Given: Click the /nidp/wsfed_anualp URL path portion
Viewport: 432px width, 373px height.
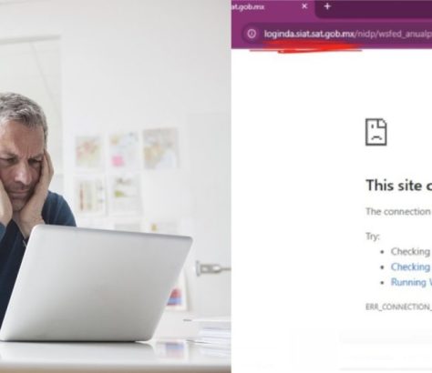Looking at the screenshot, I should 393,34.
